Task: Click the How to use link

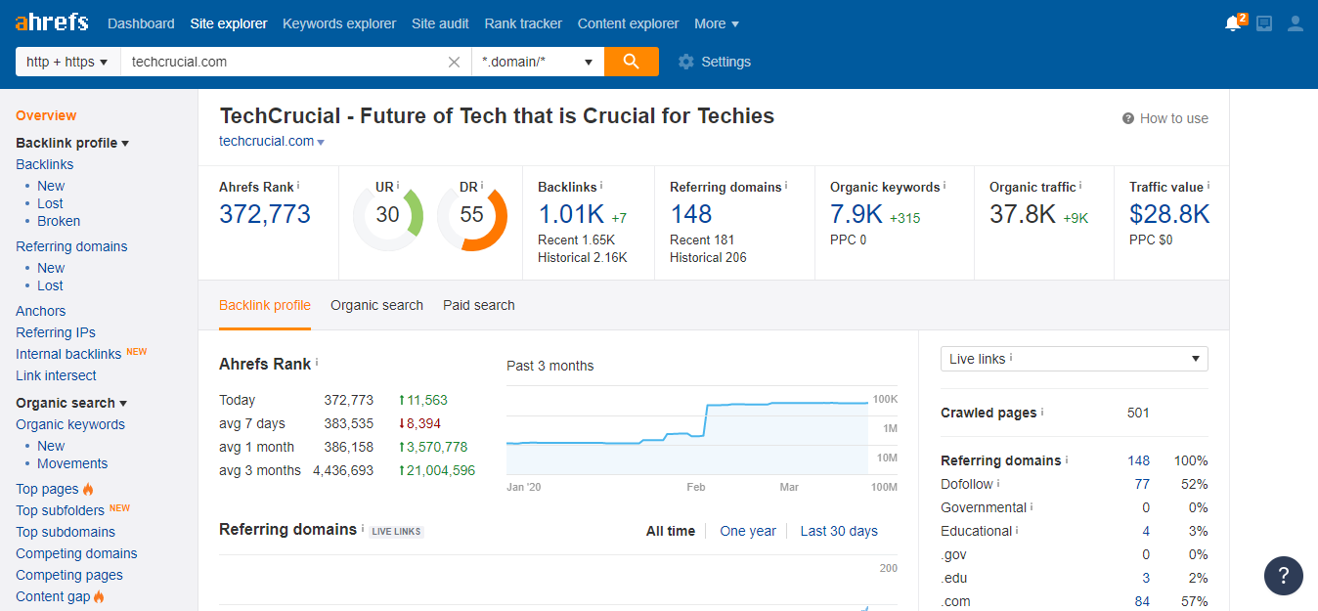Action: click(1164, 118)
